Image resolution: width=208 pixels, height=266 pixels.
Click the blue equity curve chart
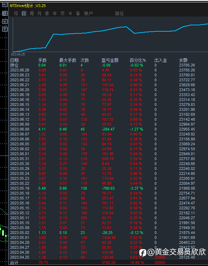[110, 34]
